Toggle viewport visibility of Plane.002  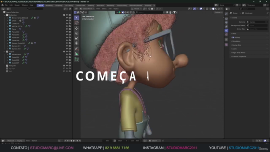pos(67,32)
